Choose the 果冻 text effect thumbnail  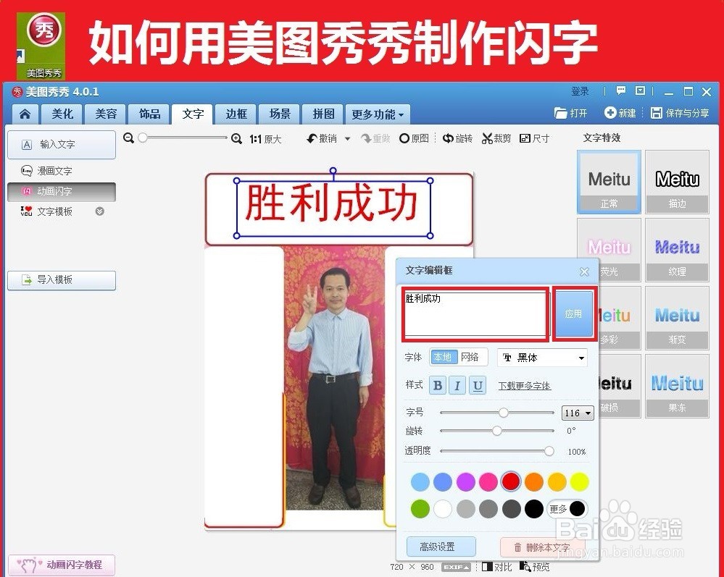[x=677, y=387]
